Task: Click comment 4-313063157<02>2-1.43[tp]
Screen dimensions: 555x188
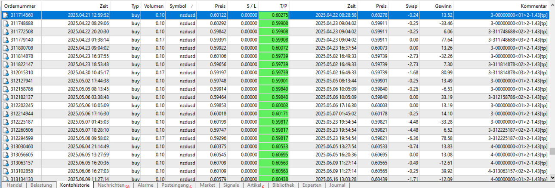Action: [x=518, y=171]
